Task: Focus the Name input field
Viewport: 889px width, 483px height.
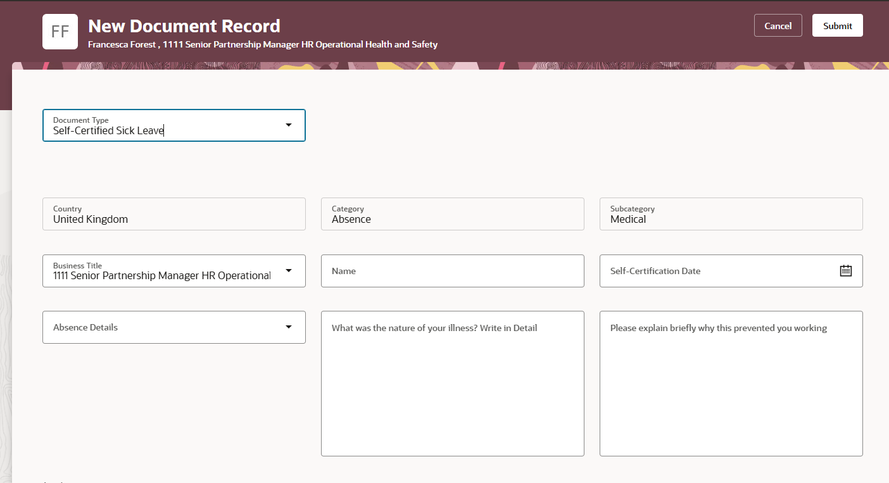Action: click(x=453, y=271)
